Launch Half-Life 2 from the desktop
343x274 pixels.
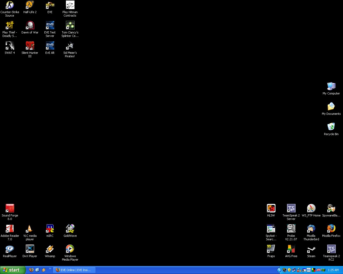click(x=30, y=7)
